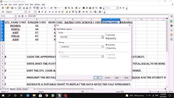Toggle the AutoSpellcheck icon
Viewport: 174px width, 98px height.
coord(38,8)
